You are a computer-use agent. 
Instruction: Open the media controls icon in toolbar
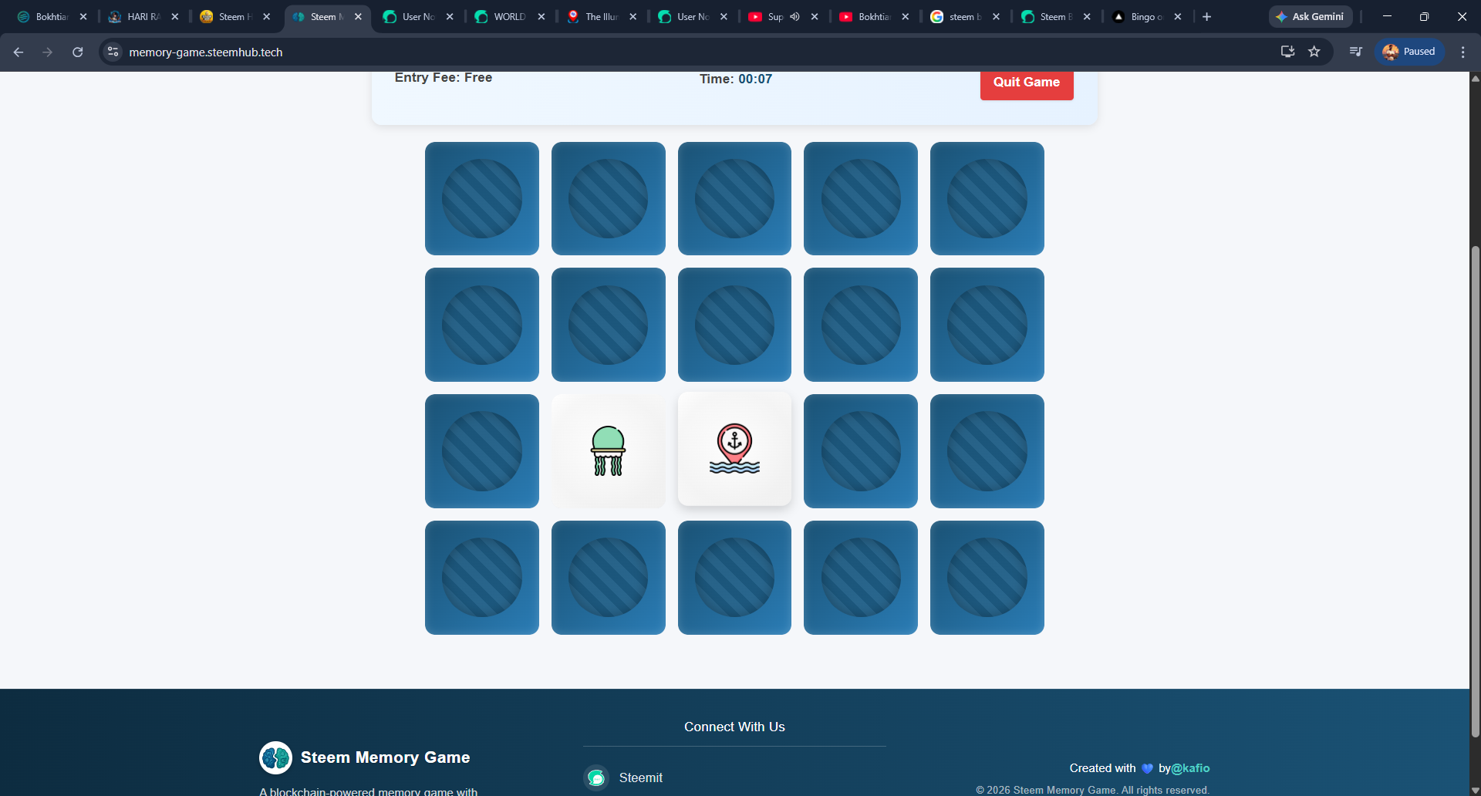pos(1355,52)
